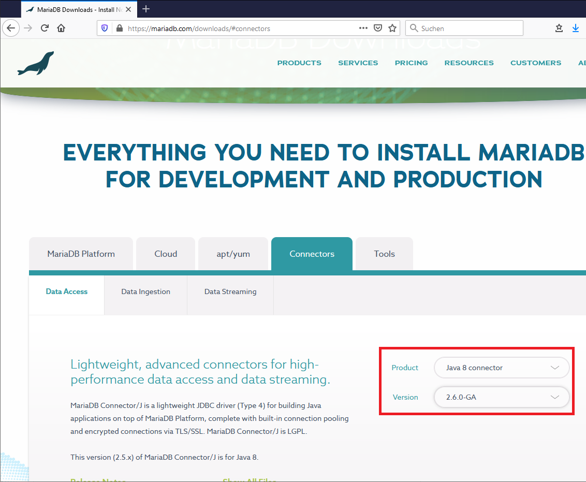
Task: Open the SERVICES navigation menu
Action: click(358, 63)
